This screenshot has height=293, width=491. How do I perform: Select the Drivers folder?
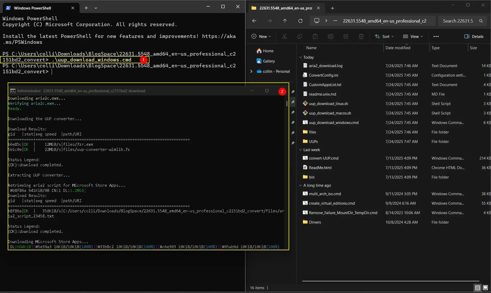315,222
